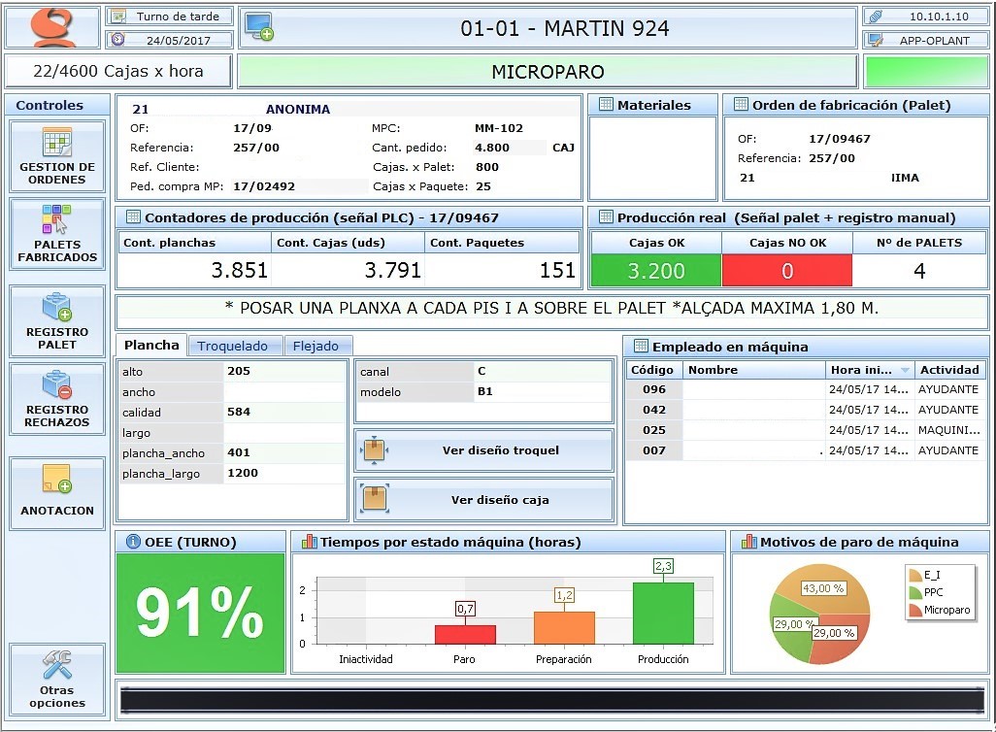Open REGISTRO PALET with its green-plus icon

pos(56,309)
